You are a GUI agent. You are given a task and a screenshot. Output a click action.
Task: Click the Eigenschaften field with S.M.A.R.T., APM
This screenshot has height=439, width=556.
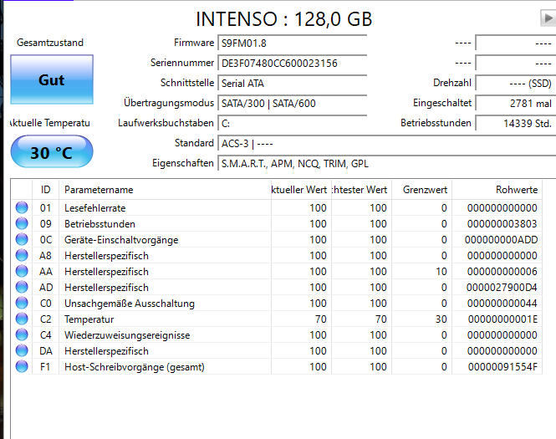coord(387,163)
